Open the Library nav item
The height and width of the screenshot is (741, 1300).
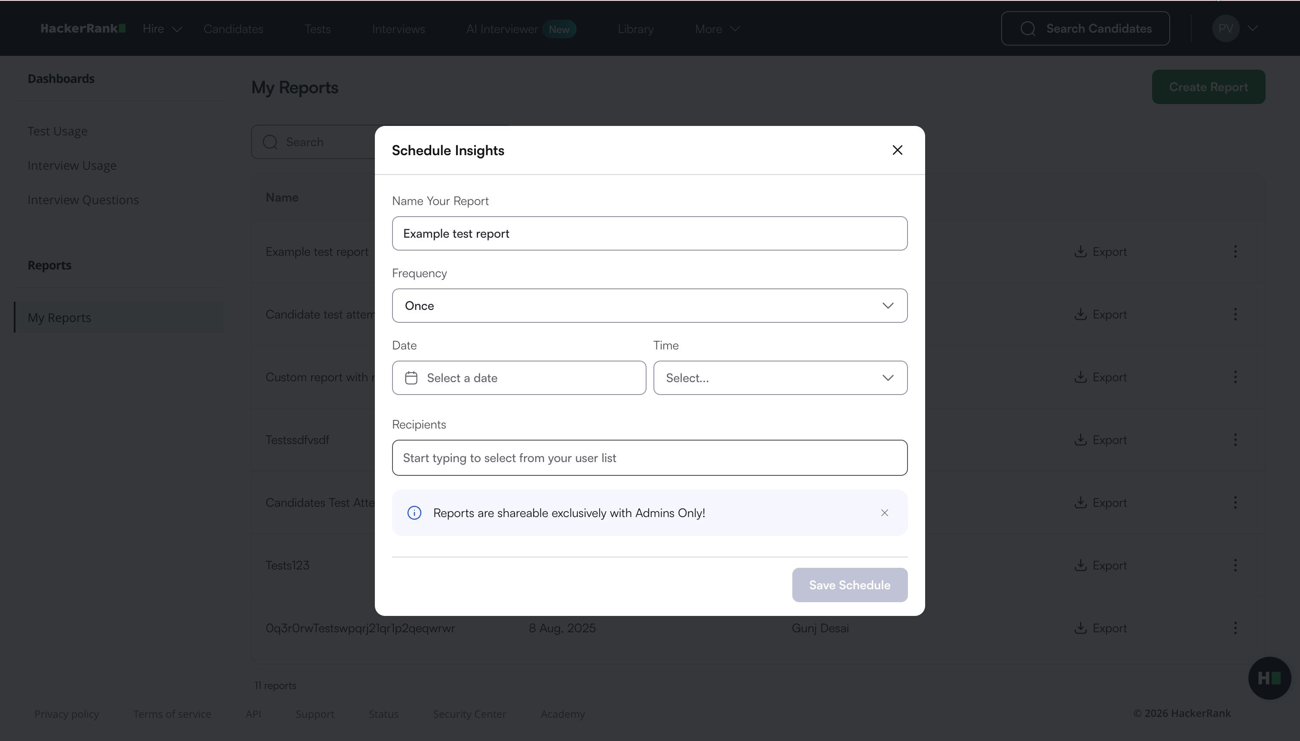(635, 29)
